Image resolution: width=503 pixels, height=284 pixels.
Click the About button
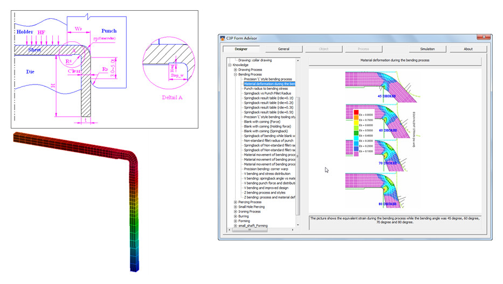(x=468, y=49)
